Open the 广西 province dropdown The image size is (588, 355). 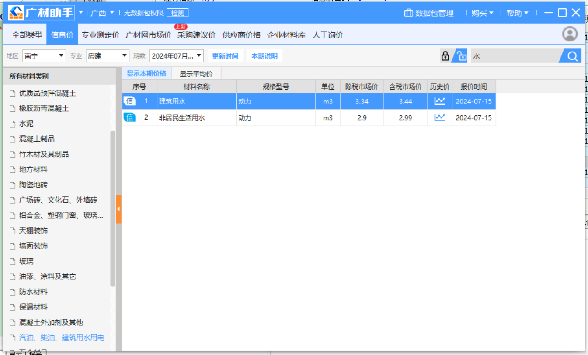coord(102,13)
